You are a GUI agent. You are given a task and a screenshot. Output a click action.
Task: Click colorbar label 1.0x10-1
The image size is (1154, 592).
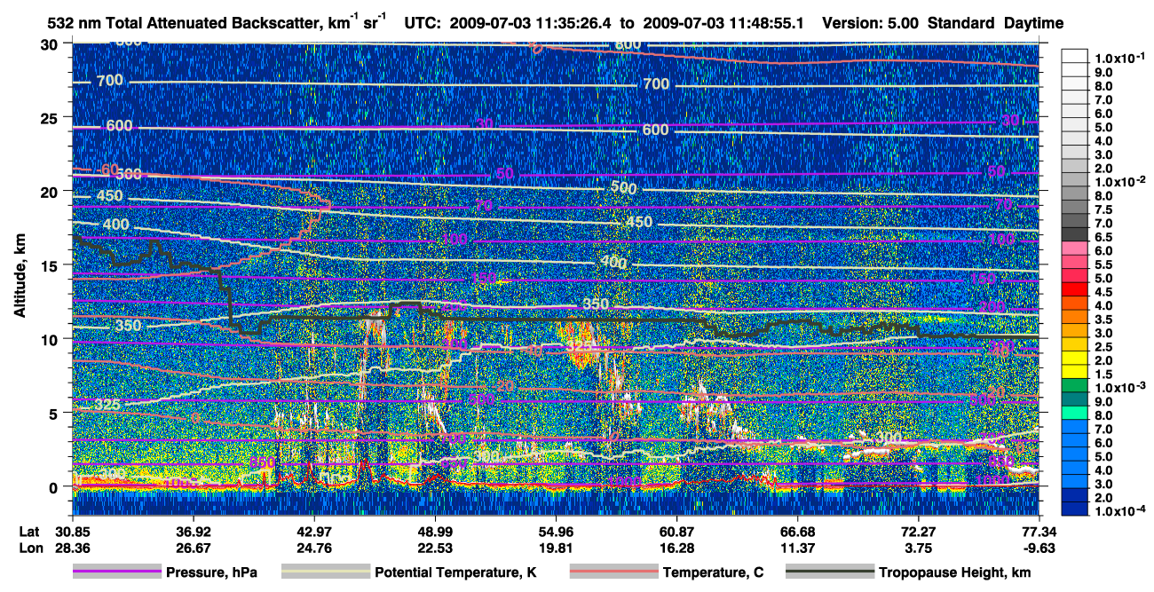point(1118,58)
